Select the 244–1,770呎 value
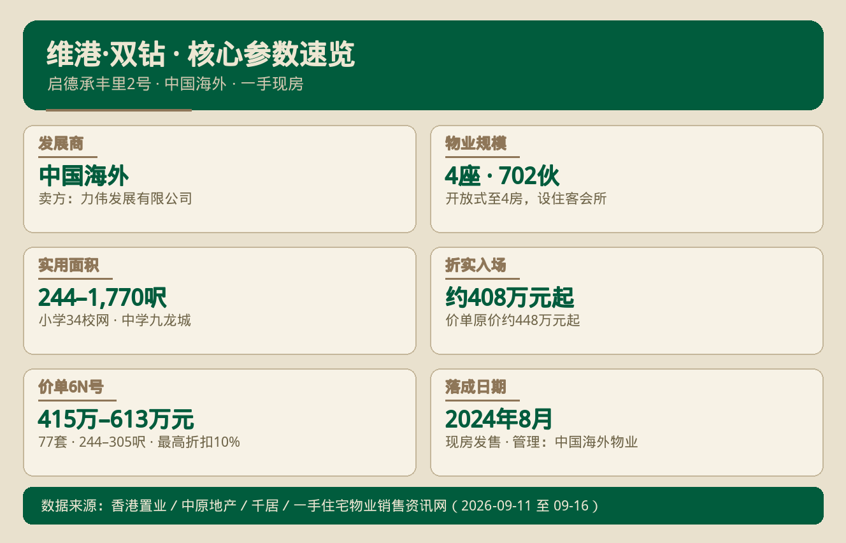The height and width of the screenshot is (543, 846). (x=103, y=297)
